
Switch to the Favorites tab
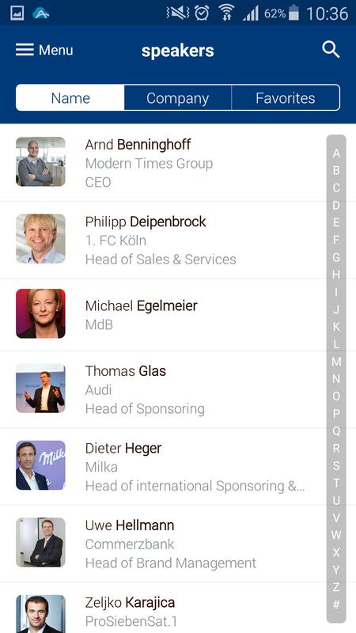pos(286,98)
